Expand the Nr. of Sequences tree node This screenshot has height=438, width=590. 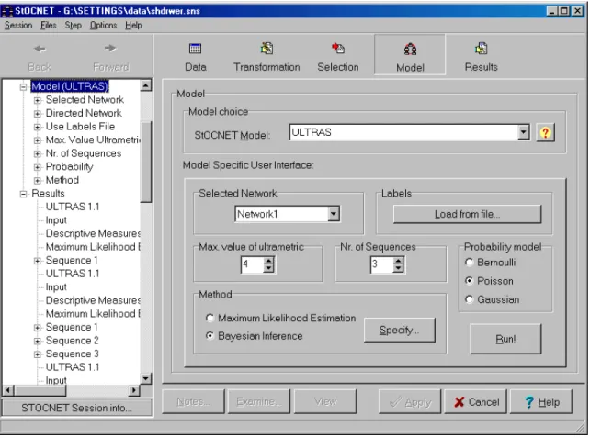[38, 153]
